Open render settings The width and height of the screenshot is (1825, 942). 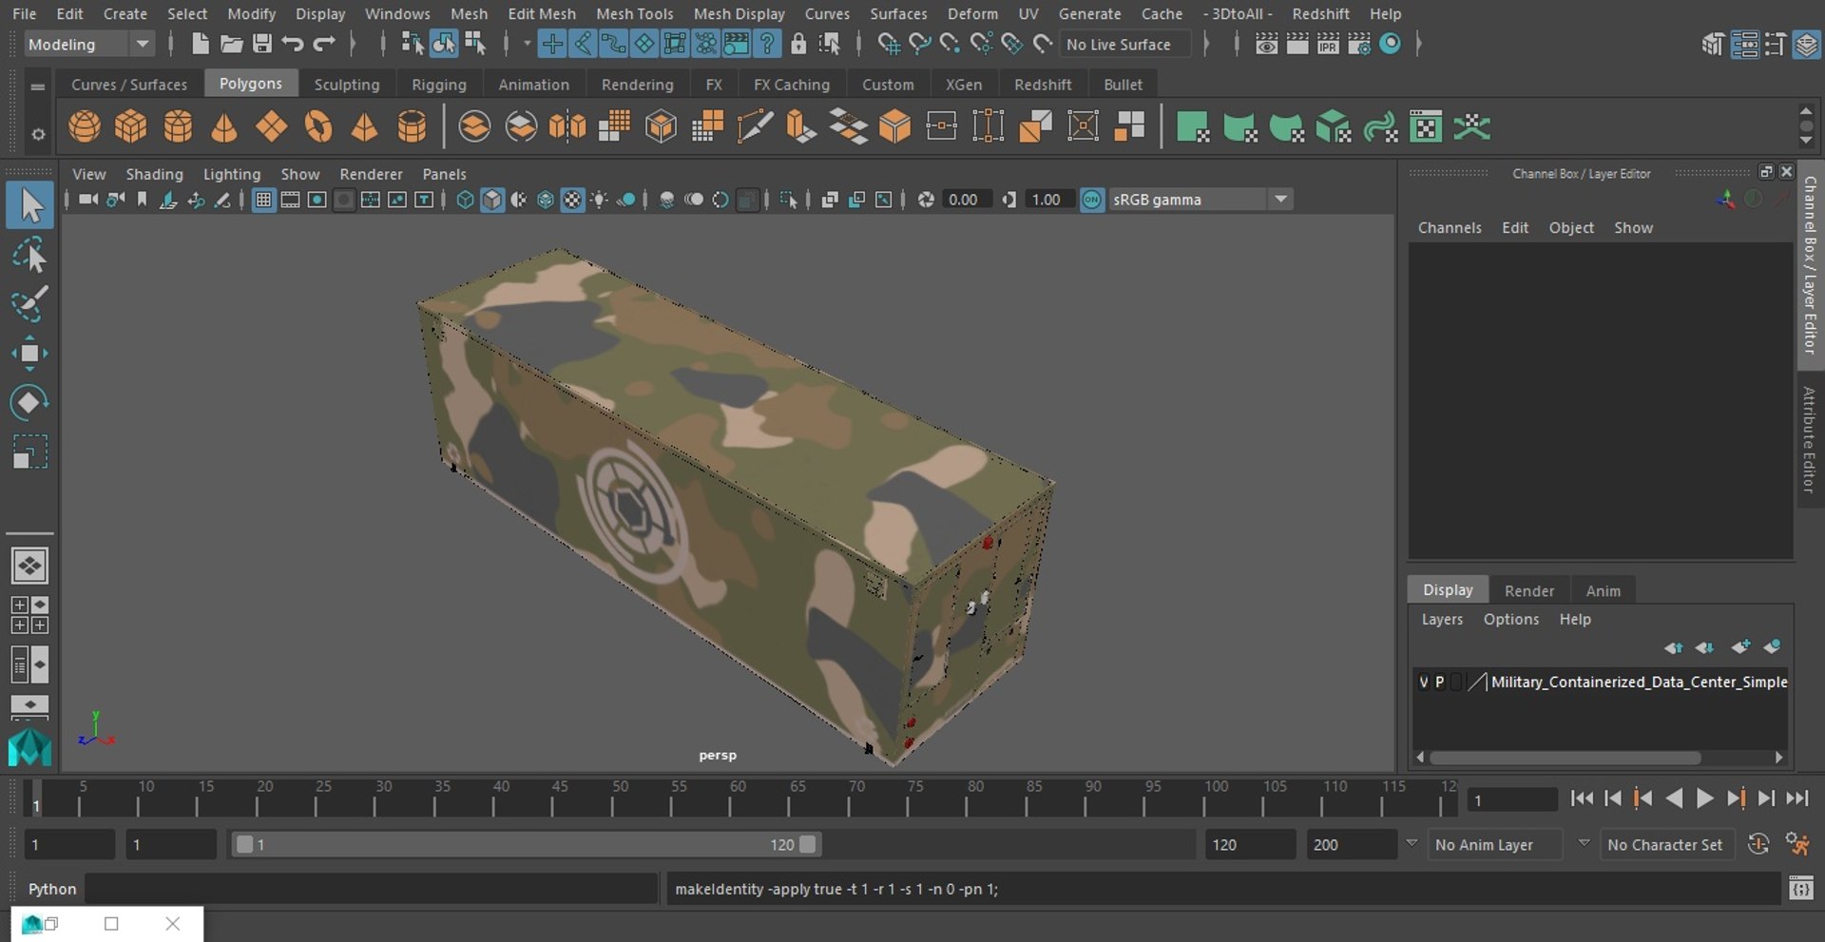pos(1359,44)
